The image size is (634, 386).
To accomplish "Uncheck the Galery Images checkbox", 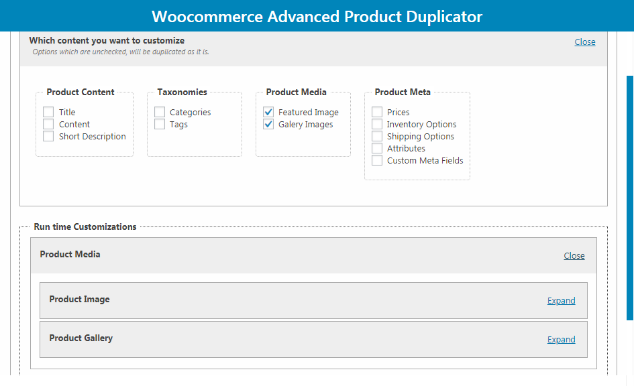I will pos(268,124).
